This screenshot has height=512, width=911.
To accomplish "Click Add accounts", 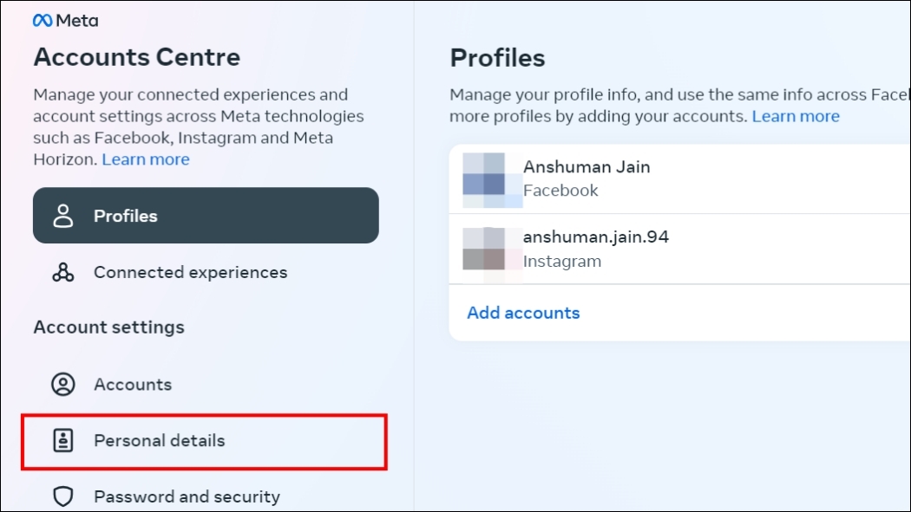I will pyautogui.click(x=523, y=313).
